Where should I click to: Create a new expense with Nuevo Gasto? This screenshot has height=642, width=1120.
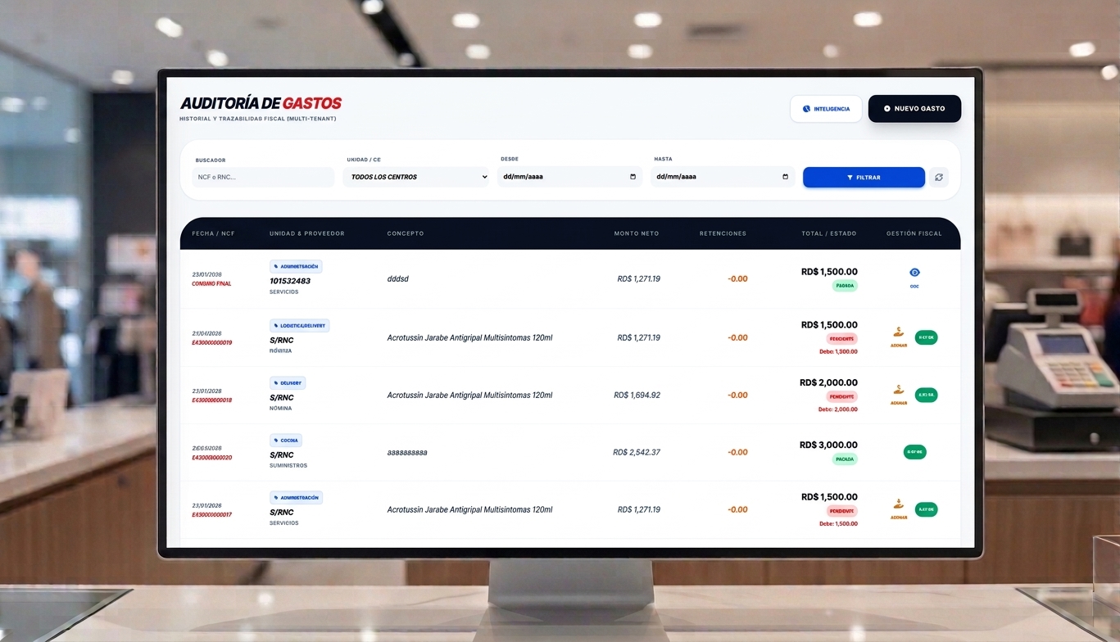(x=914, y=109)
